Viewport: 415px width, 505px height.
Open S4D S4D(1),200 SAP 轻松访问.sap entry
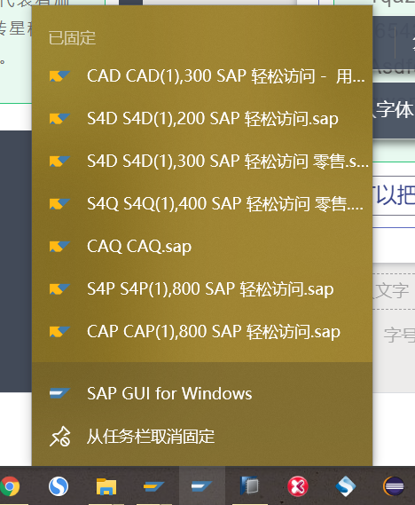pos(202,119)
